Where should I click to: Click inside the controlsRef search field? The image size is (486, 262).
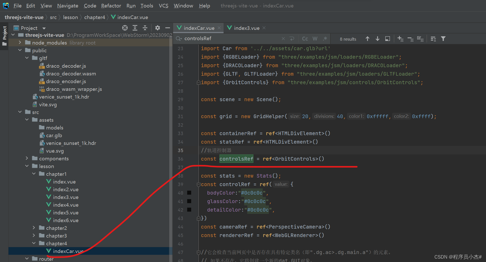click(x=232, y=39)
